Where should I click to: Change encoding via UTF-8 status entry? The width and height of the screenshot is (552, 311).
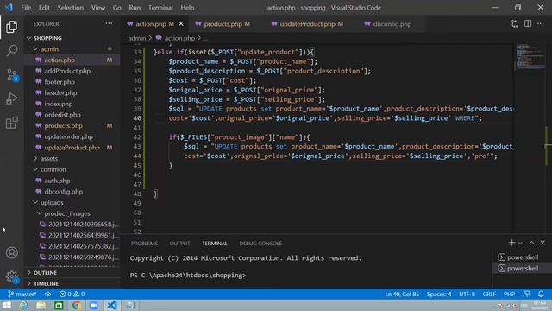[467, 294]
